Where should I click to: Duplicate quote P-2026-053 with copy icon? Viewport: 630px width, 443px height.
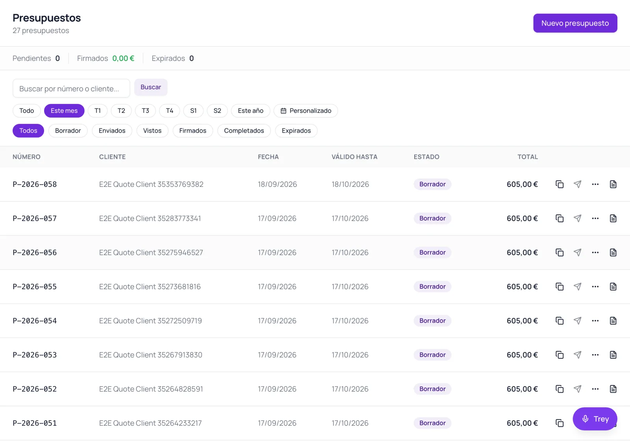[560, 355]
